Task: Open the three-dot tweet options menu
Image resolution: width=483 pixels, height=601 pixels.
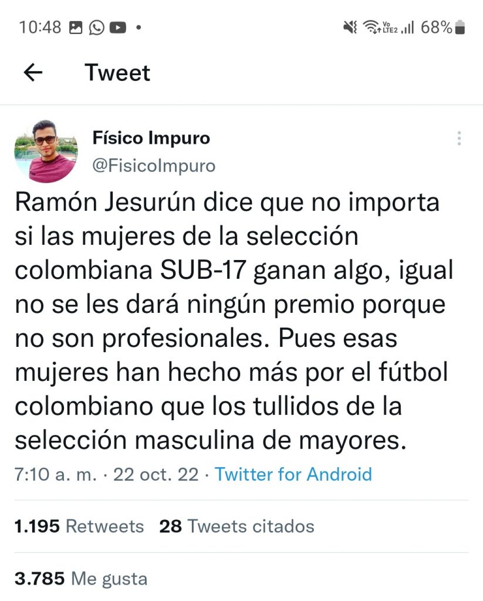Action: tap(459, 139)
